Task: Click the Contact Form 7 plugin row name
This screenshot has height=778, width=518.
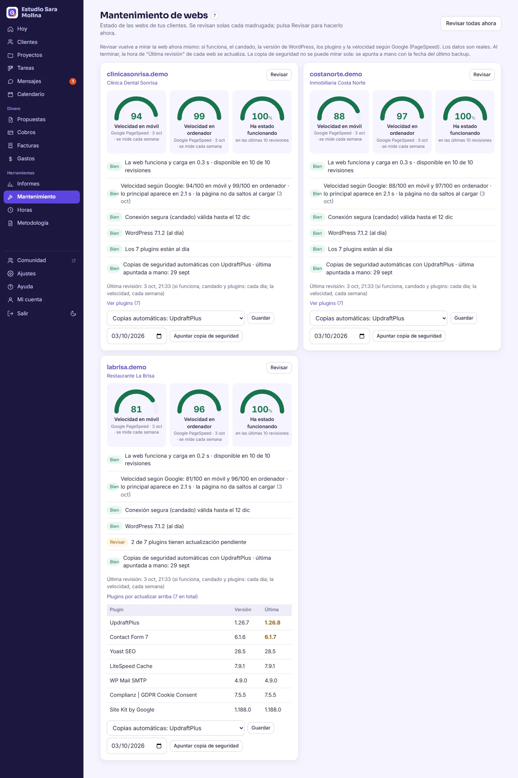Action: [x=129, y=637]
